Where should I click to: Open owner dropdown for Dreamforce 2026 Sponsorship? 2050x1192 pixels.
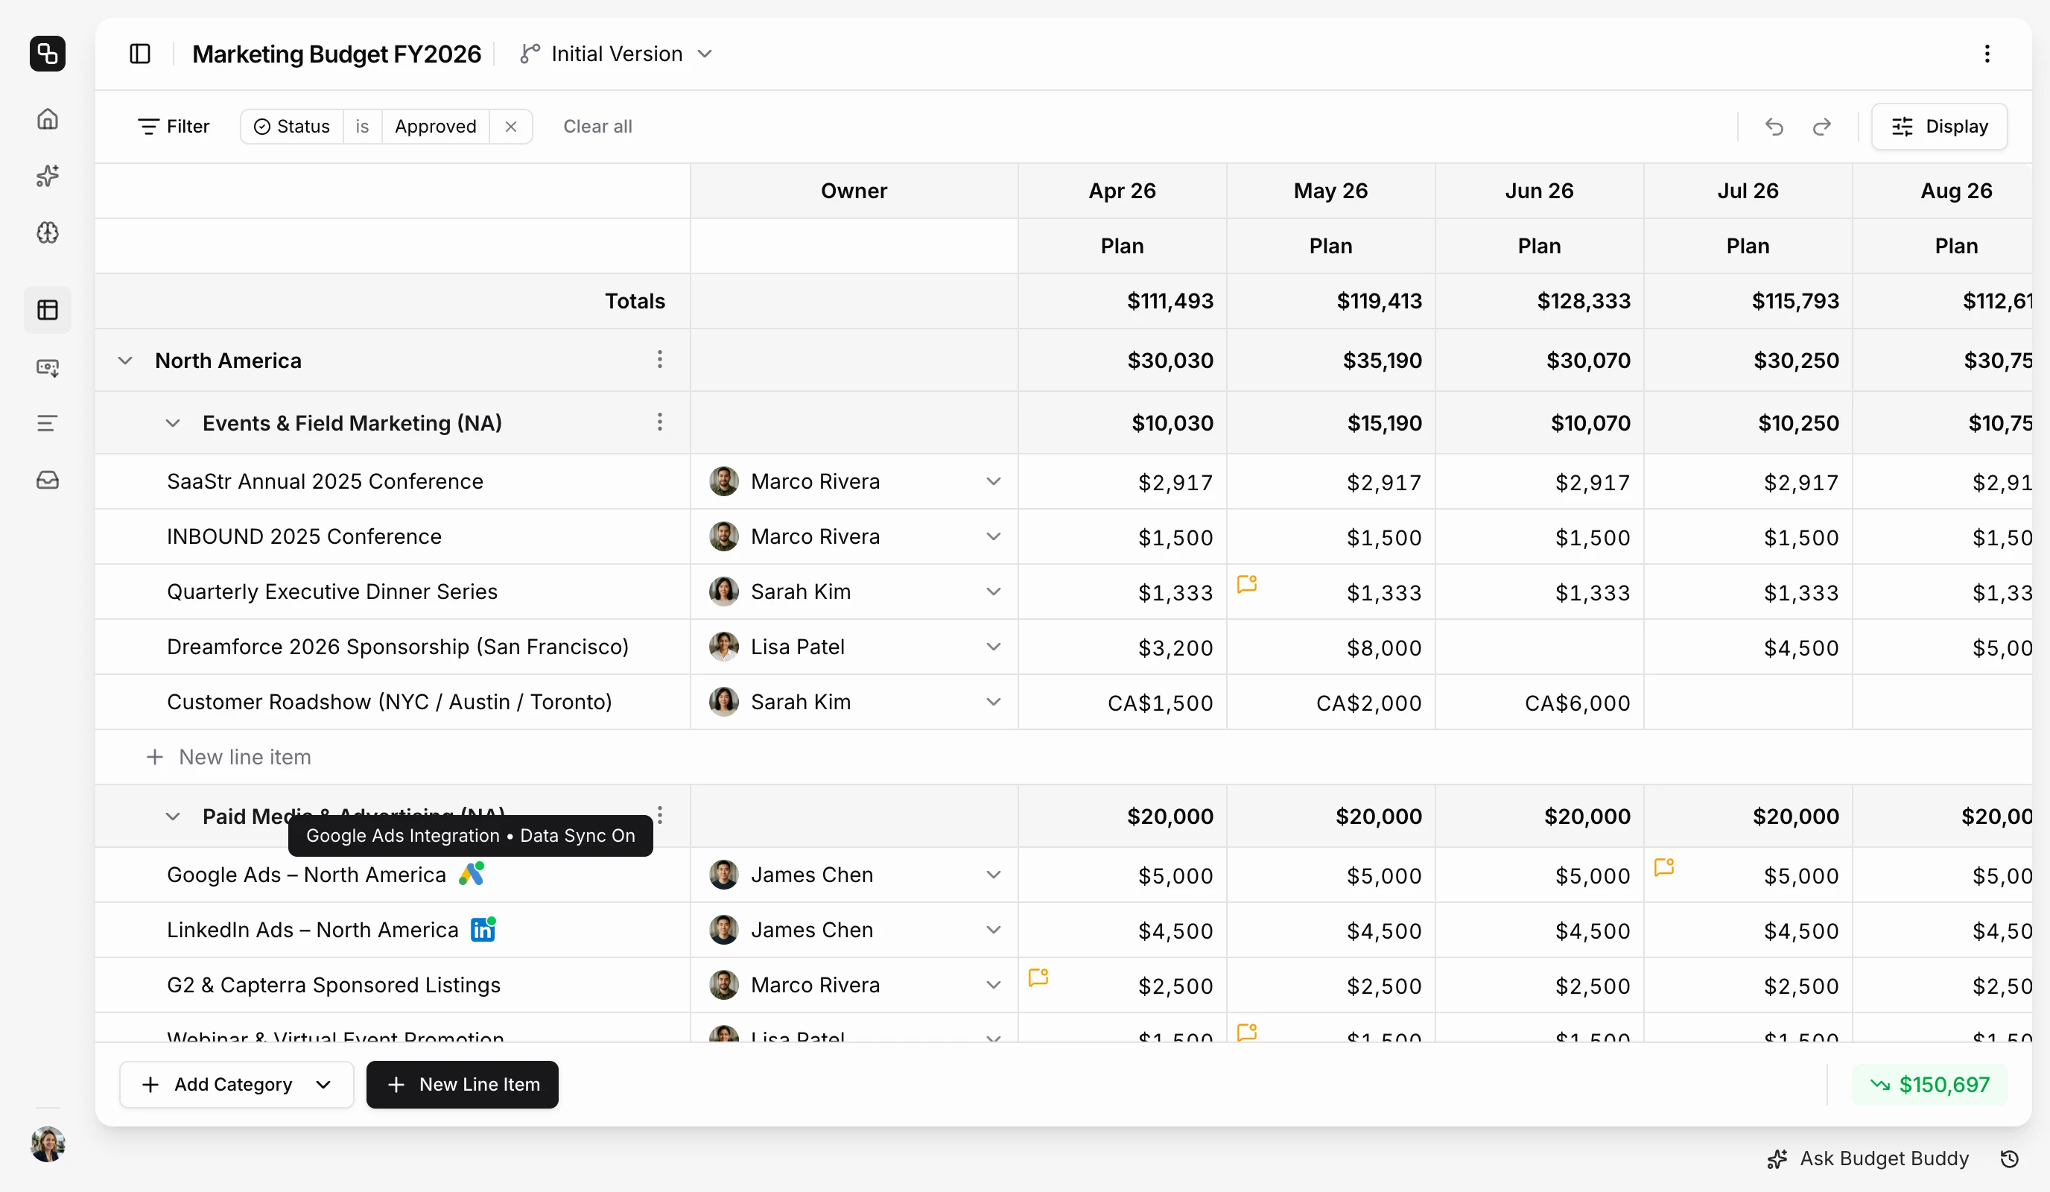993,647
